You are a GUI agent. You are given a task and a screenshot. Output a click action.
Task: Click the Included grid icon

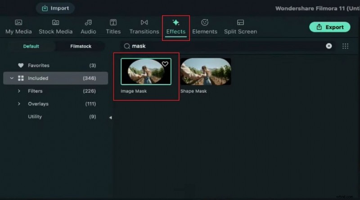pyautogui.click(x=21, y=78)
